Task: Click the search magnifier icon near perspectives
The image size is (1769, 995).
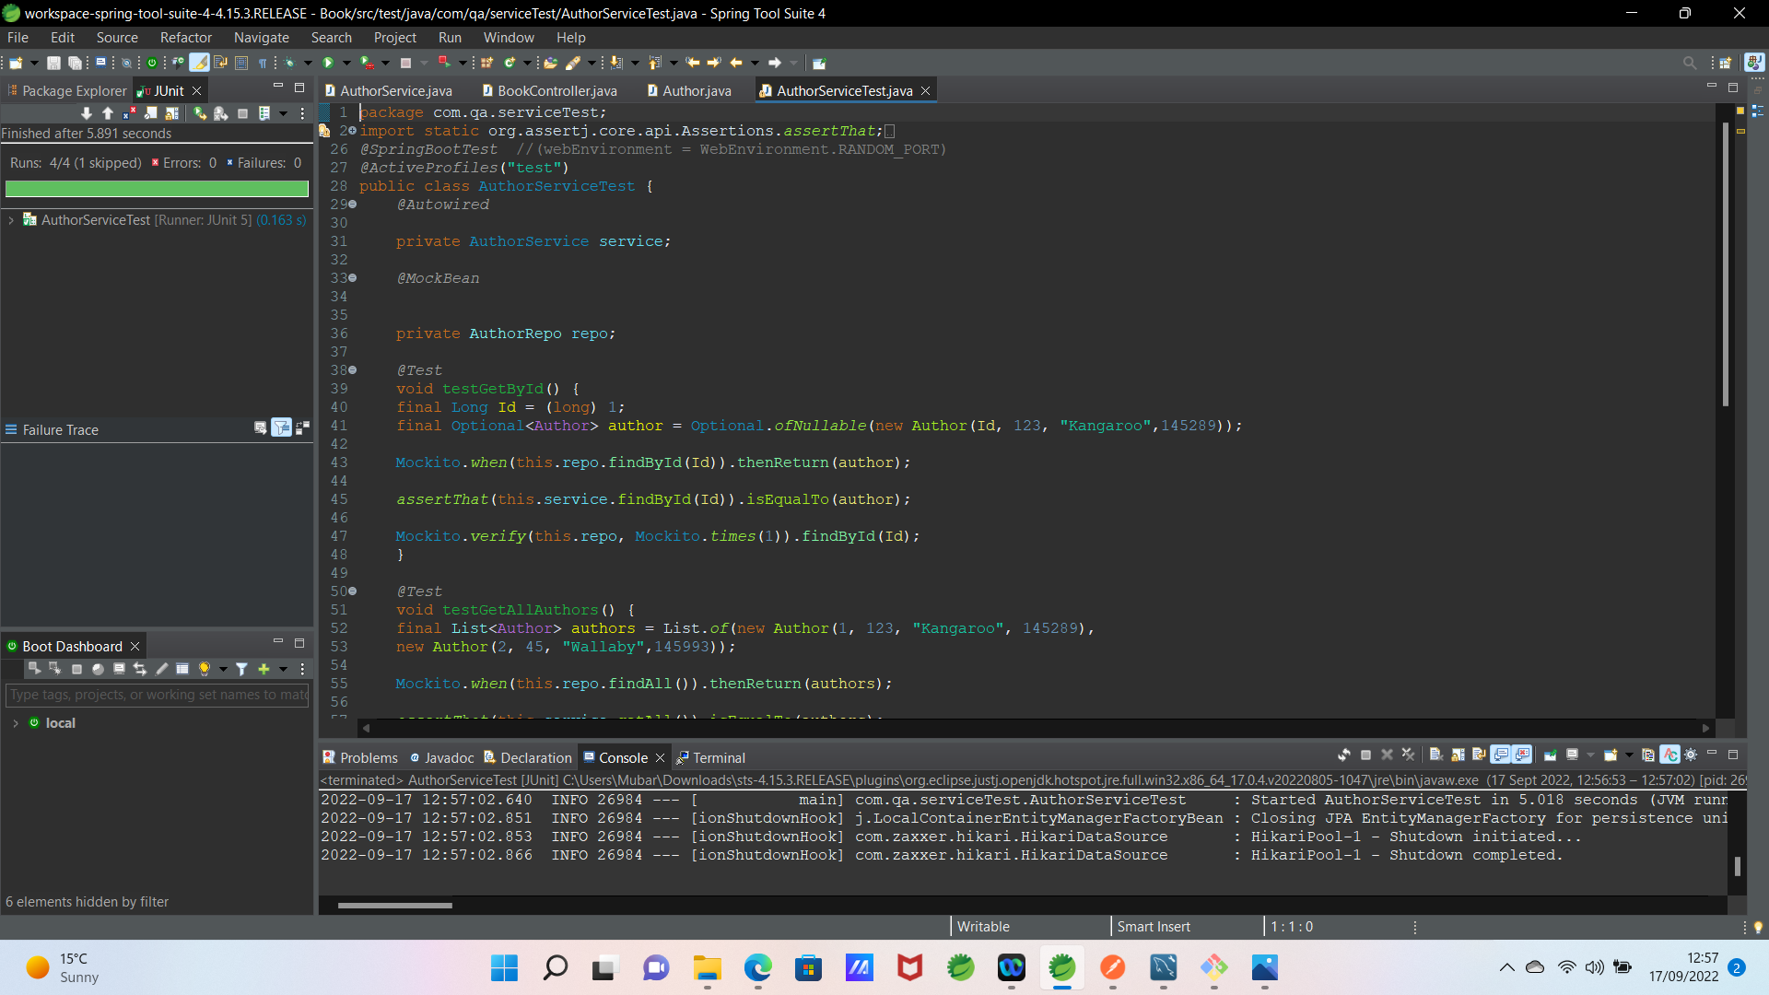Action: [x=1690, y=63]
